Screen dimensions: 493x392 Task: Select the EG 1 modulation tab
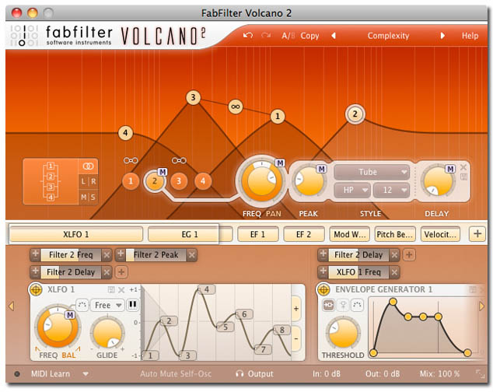tap(190, 234)
